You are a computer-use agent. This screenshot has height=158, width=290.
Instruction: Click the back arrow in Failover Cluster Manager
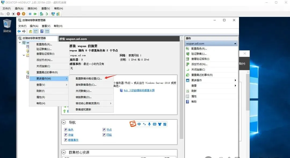click(x=19, y=31)
